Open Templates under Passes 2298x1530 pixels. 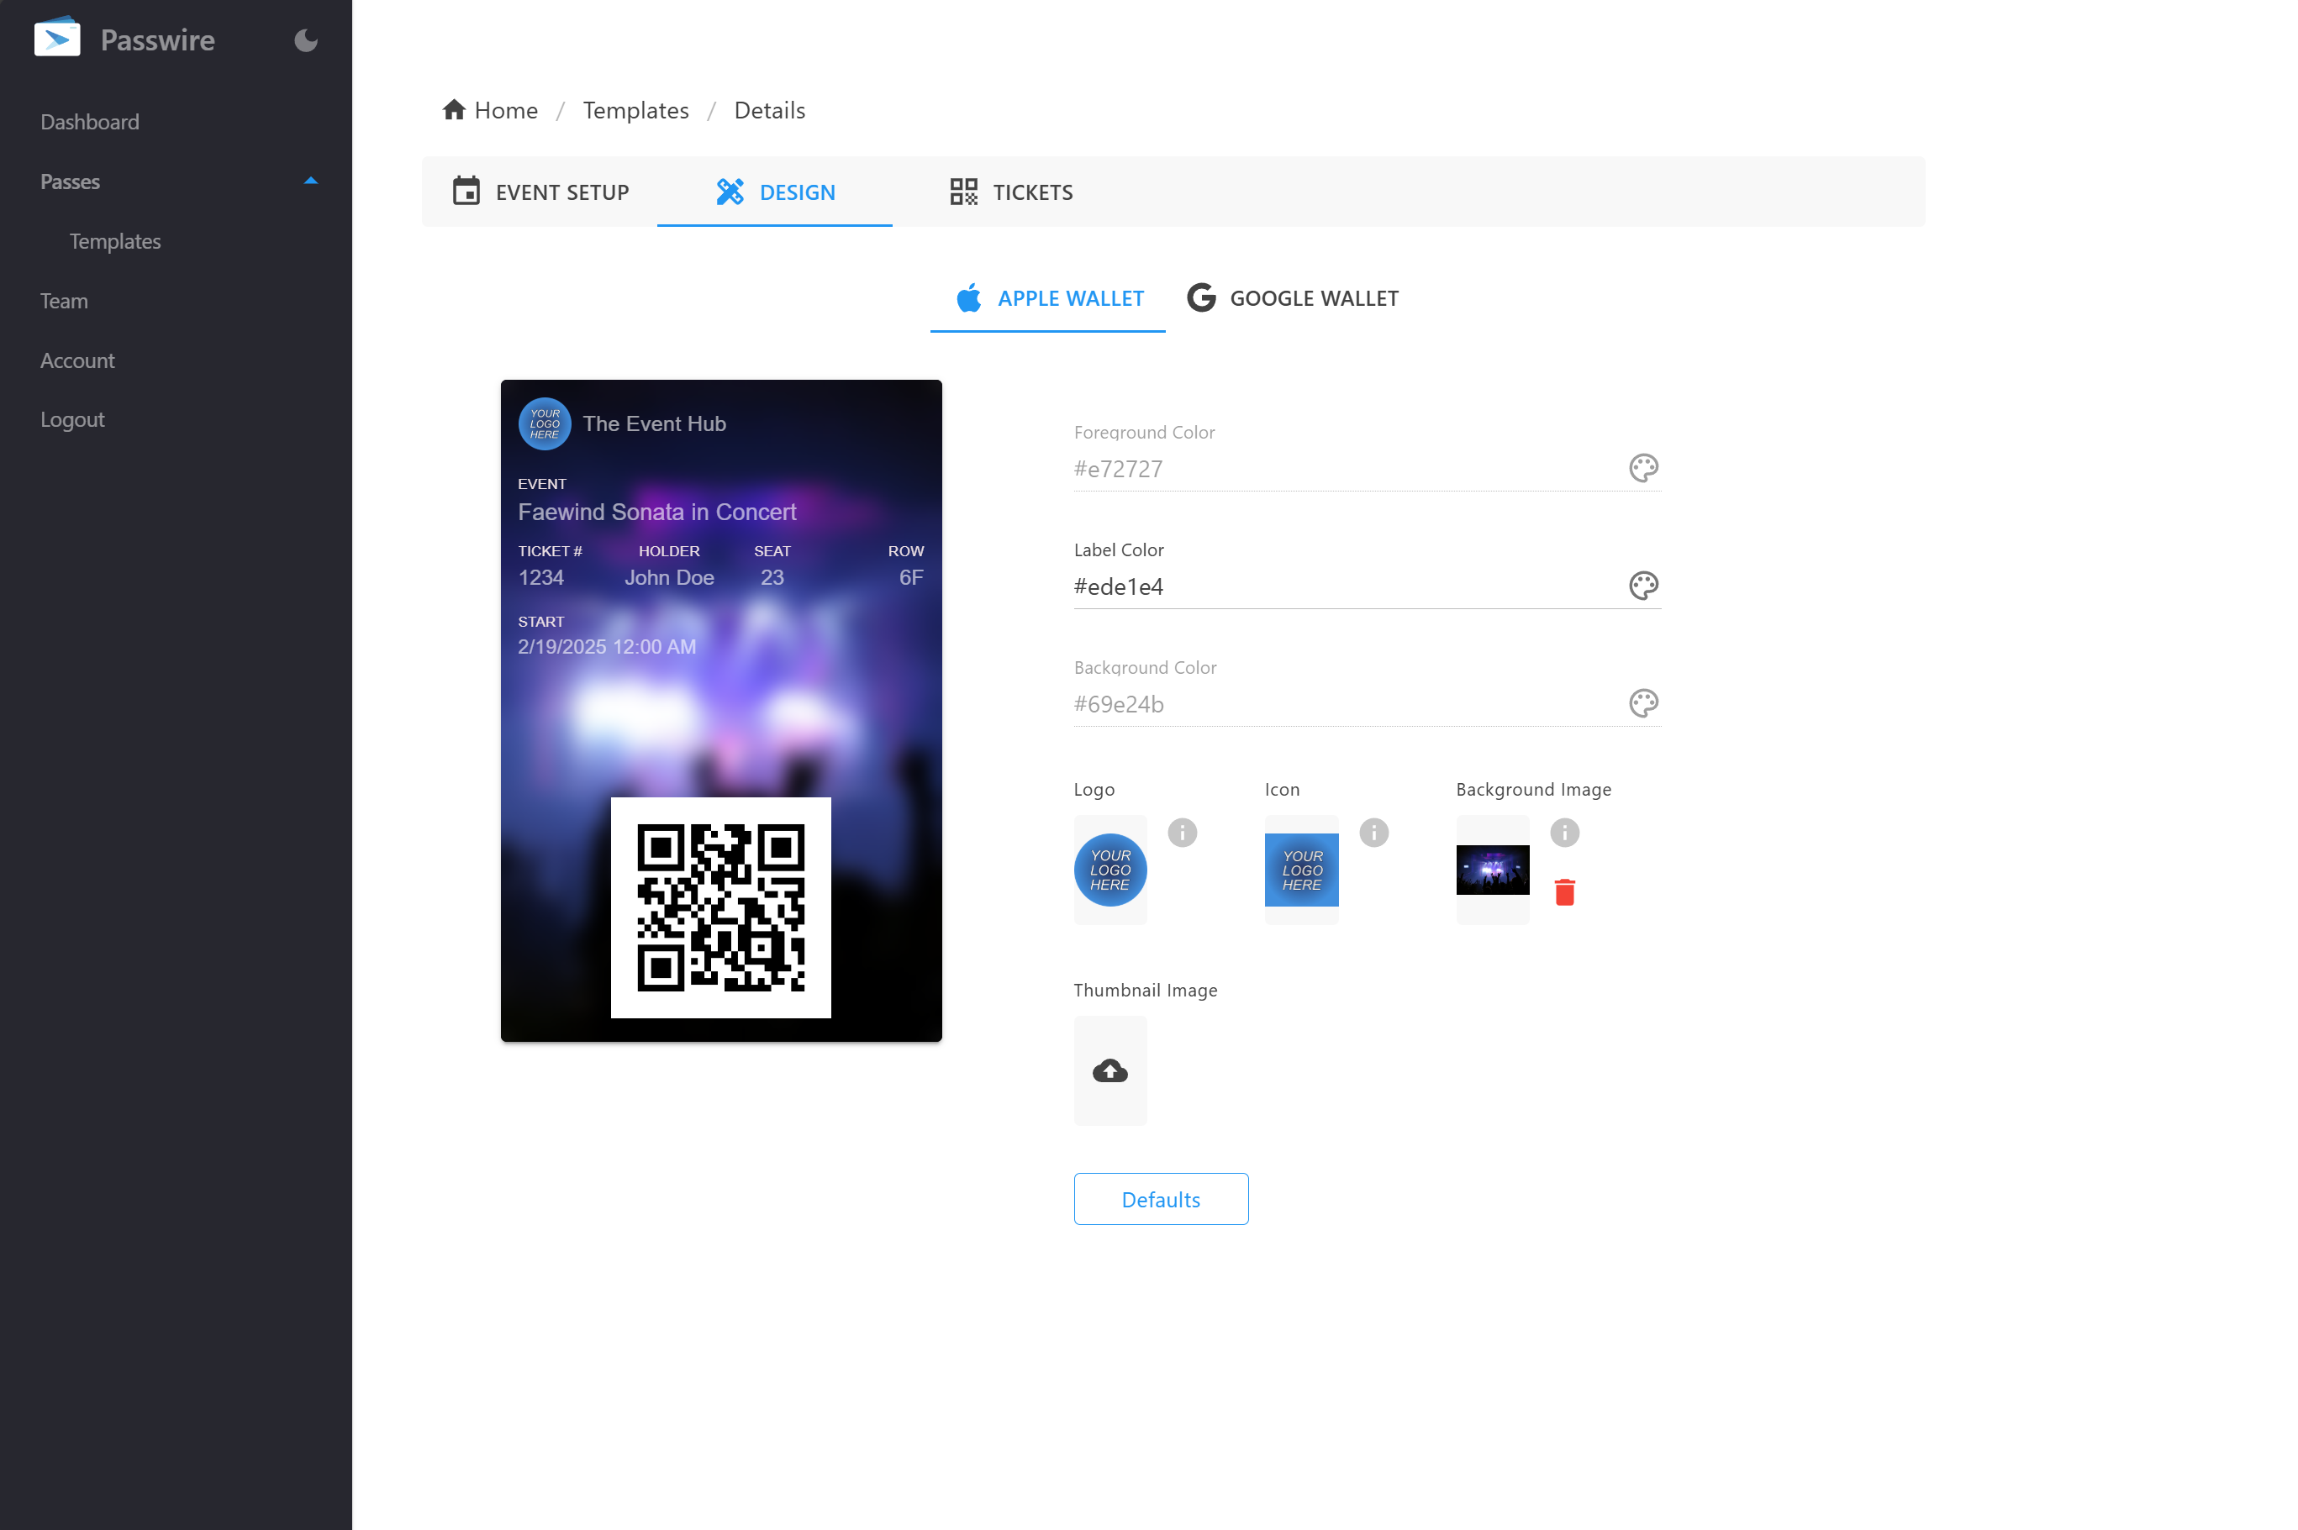click(x=115, y=241)
